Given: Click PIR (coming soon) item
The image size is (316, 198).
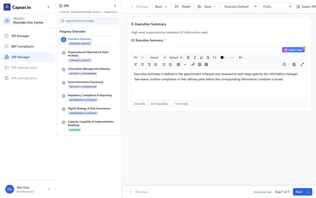Looking at the screenshot, I should [x=28, y=68].
